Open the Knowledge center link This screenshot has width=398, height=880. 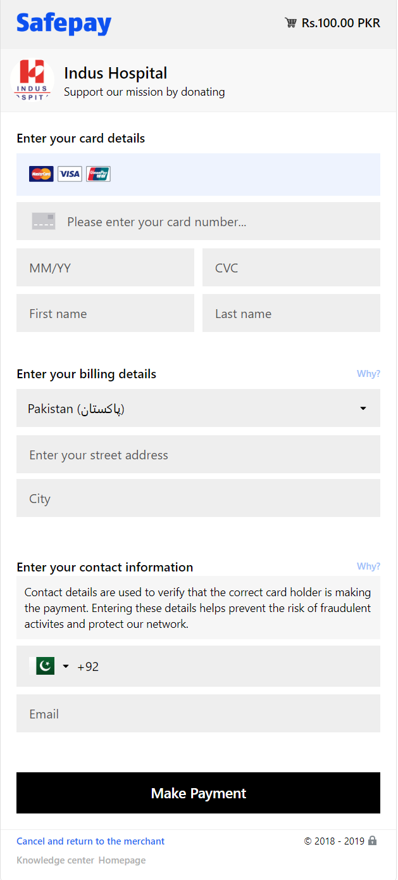(x=55, y=860)
